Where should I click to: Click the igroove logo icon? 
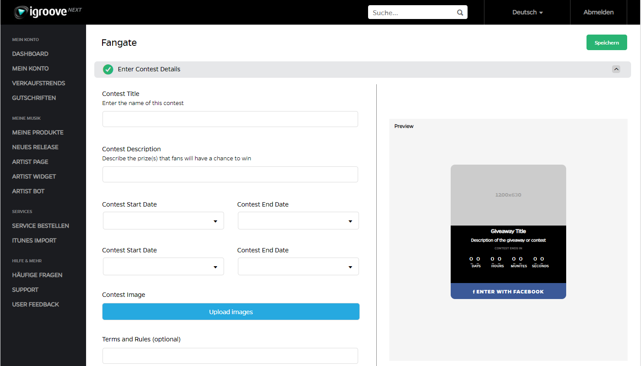tap(21, 12)
